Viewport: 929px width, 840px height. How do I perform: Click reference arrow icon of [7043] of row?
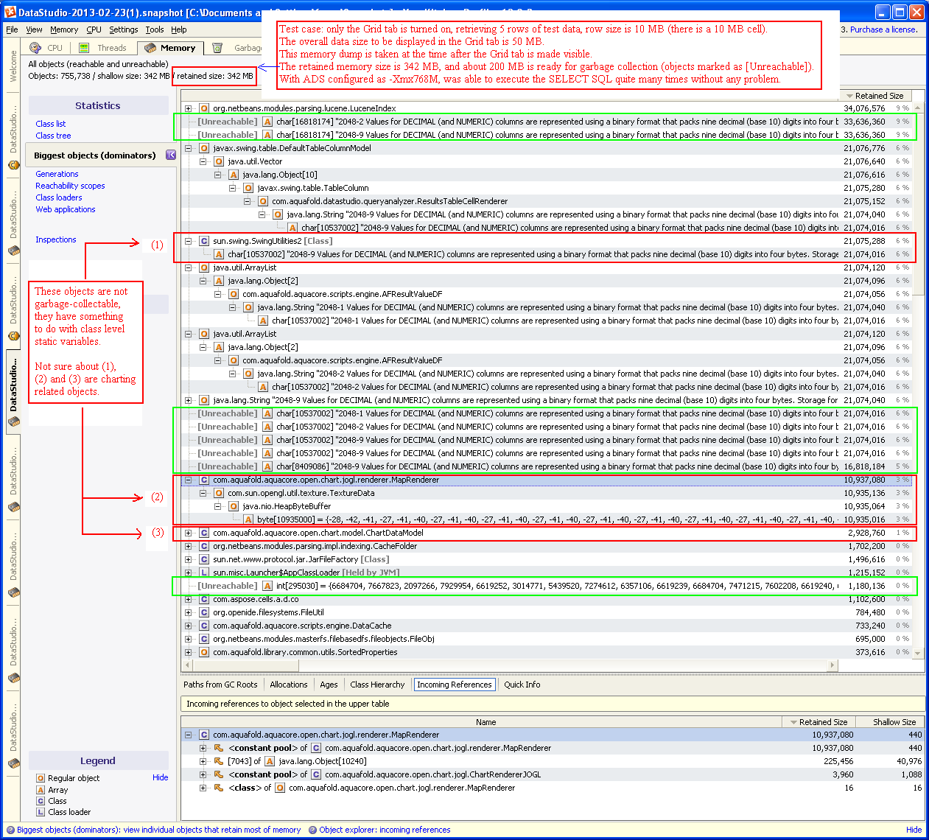point(218,761)
